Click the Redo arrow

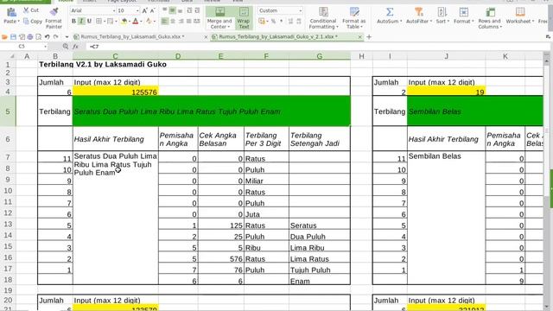pyautogui.click(x=55, y=36)
